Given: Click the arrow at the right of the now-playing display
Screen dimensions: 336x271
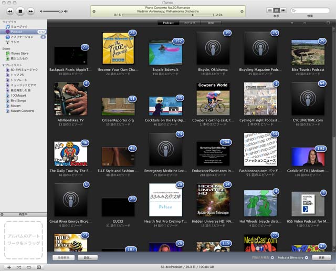Looking at the screenshot, I should point(242,12).
